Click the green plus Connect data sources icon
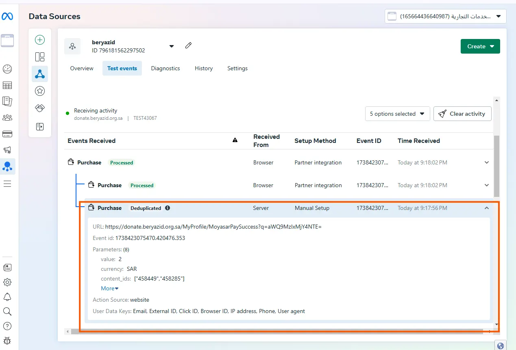This screenshot has height=350, width=516. tap(40, 40)
